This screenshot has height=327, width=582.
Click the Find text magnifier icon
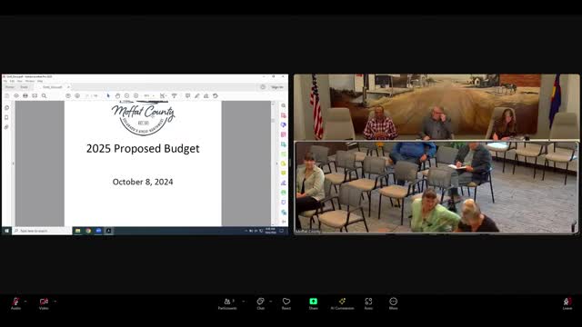click(x=44, y=96)
